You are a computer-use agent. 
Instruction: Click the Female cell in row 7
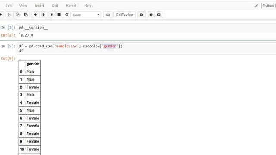click(33, 126)
